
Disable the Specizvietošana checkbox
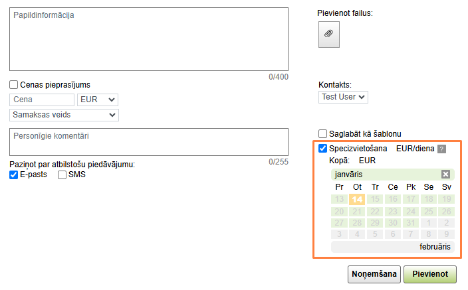pyautogui.click(x=324, y=149)
